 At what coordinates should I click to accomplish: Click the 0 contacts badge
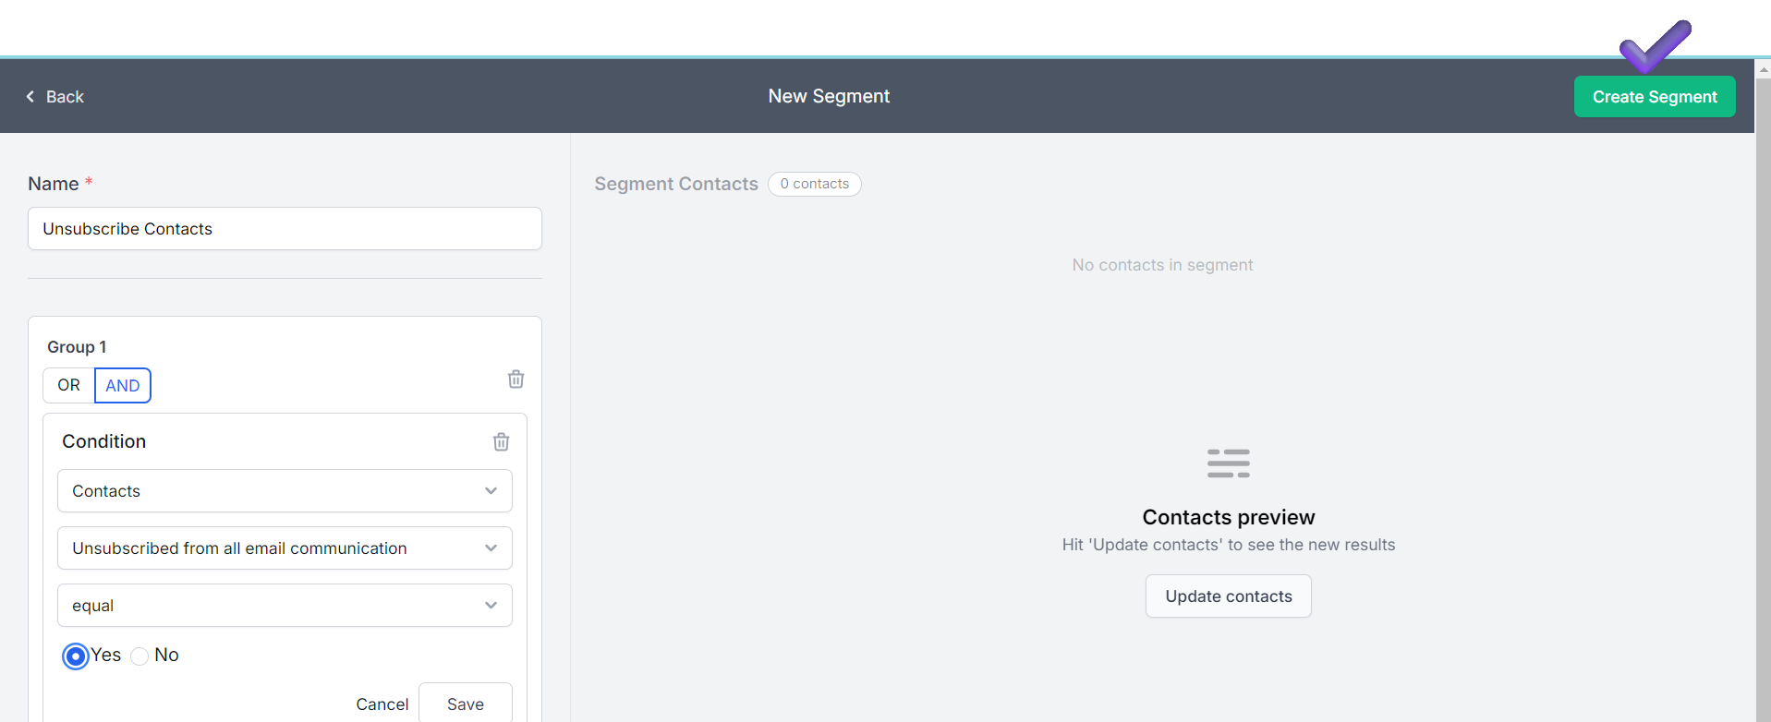point(814,184)
